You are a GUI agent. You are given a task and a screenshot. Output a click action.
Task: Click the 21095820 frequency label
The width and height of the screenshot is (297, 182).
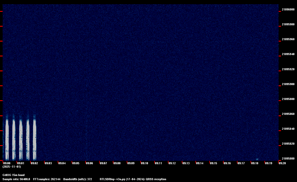288,144
